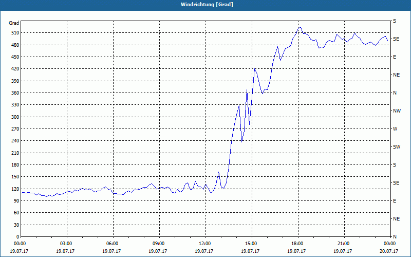
Task: Click the 18:00 time axis label
Action: (x=298, y=243)
